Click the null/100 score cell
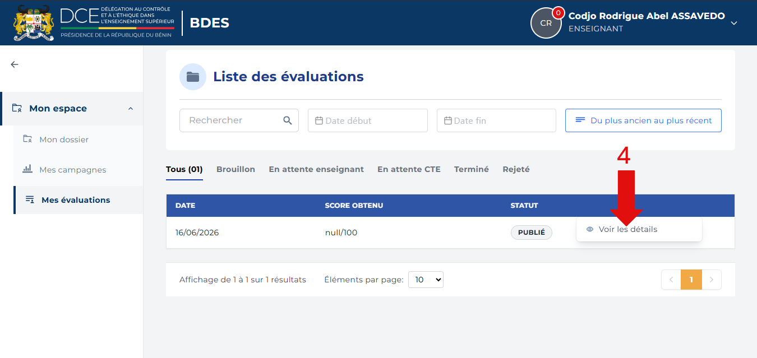This screenshot has height=358, width=757. point(341,233)
